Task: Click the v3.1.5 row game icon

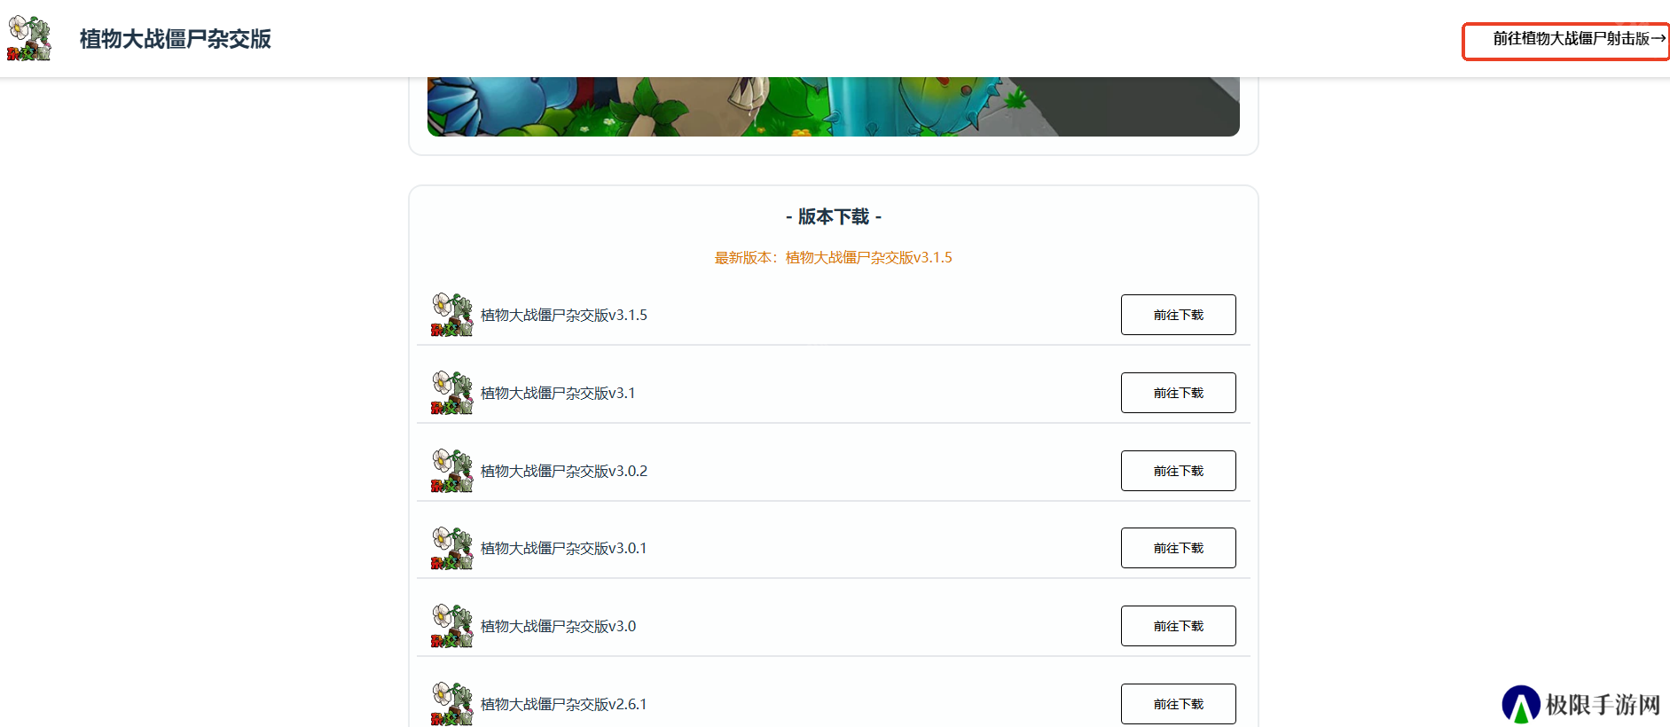Action: (452, 315)
